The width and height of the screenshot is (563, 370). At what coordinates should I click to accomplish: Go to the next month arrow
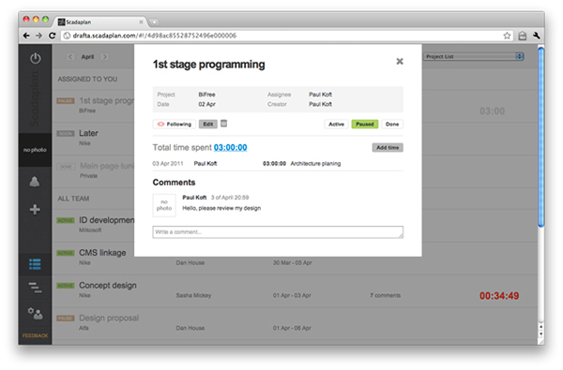point(104,56)
